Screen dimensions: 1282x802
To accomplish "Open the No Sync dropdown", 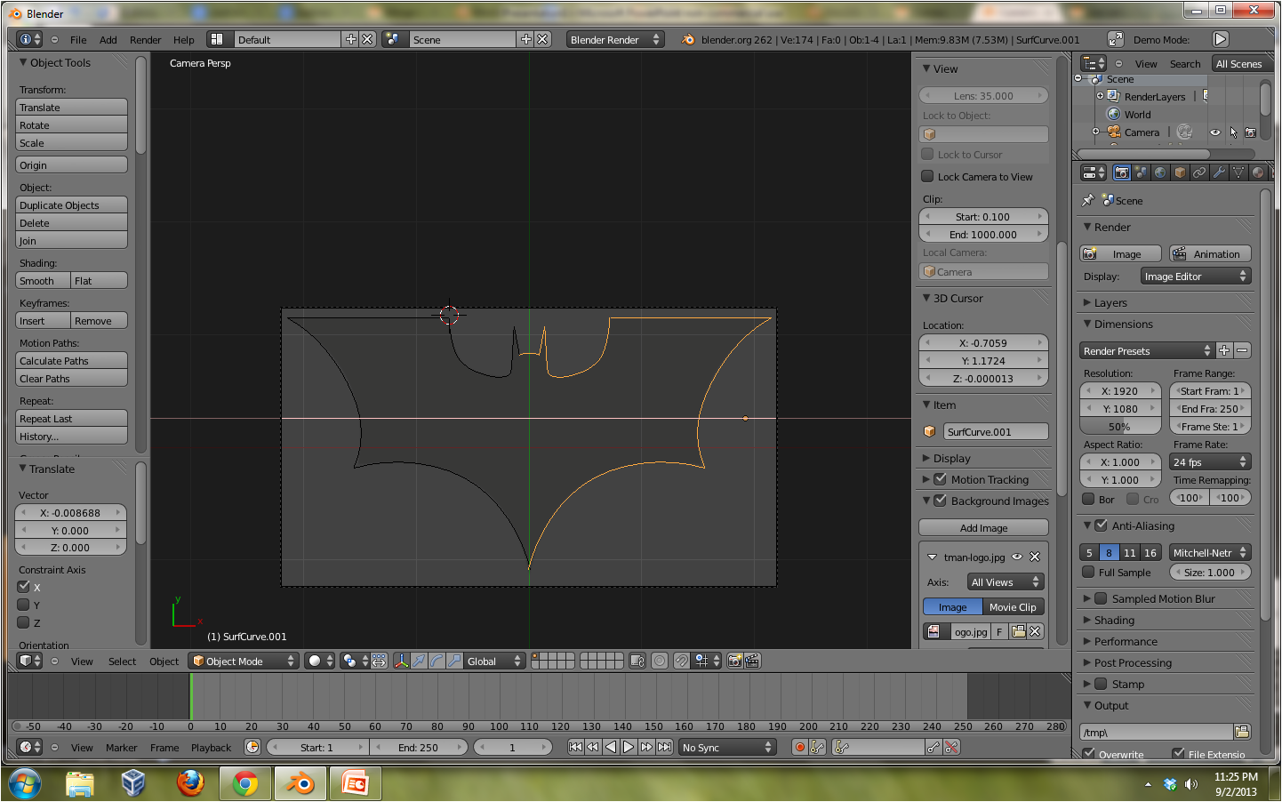I will pos(727,747).
